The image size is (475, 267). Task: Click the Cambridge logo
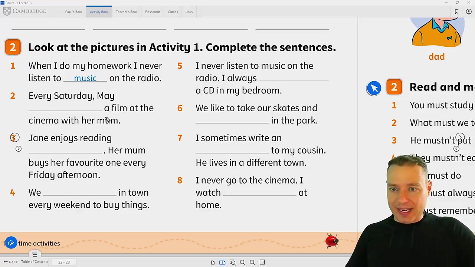(24, 11)
